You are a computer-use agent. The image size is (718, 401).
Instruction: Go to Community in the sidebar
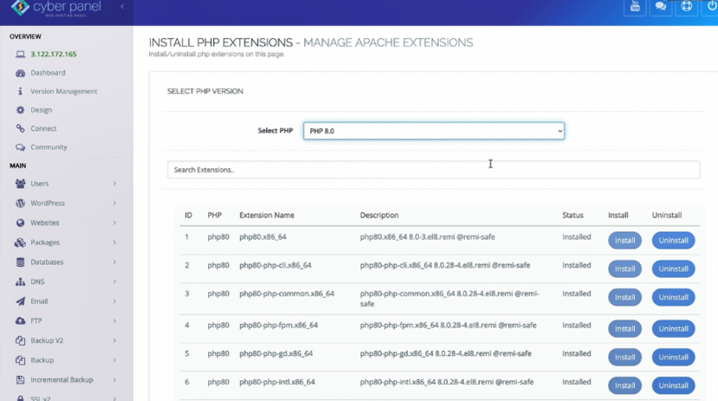49,147
